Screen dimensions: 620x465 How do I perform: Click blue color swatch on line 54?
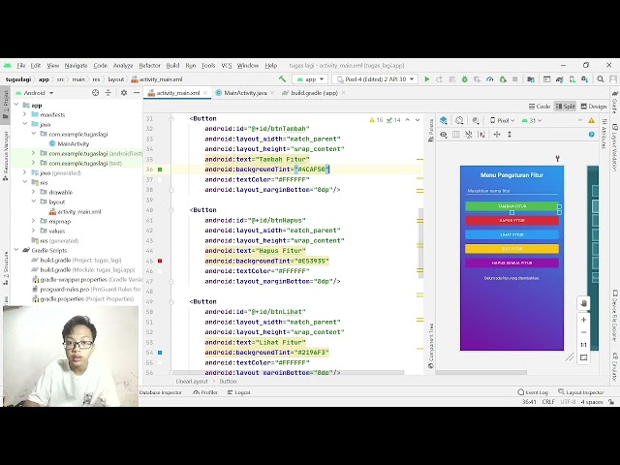[160, 353]
